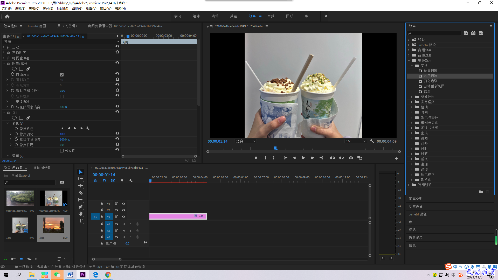Click new custom bin icon in Effects panel

coord(481,192)
